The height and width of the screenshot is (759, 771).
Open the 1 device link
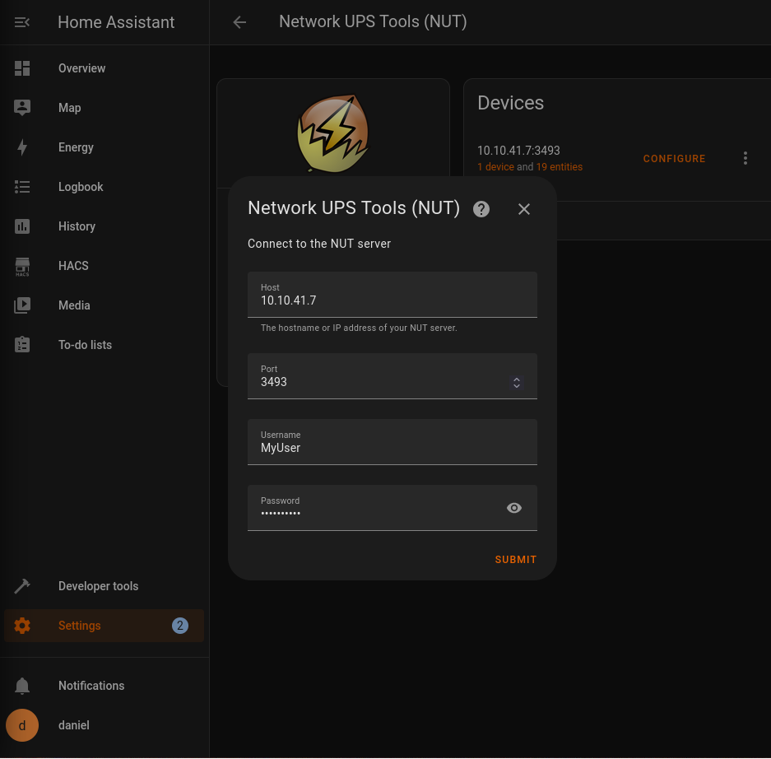(495, 167)
